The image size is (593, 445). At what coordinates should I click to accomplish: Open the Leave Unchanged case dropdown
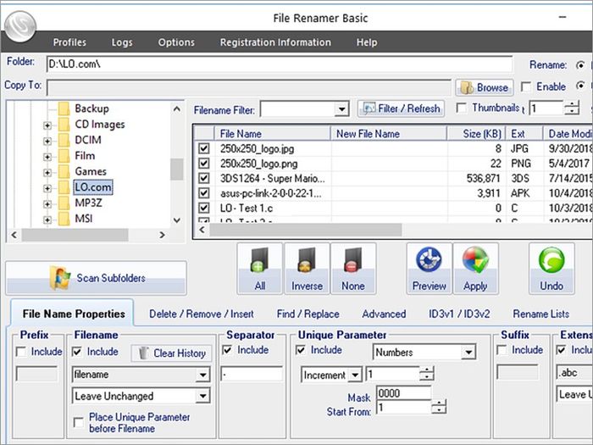tap(203, 396)
